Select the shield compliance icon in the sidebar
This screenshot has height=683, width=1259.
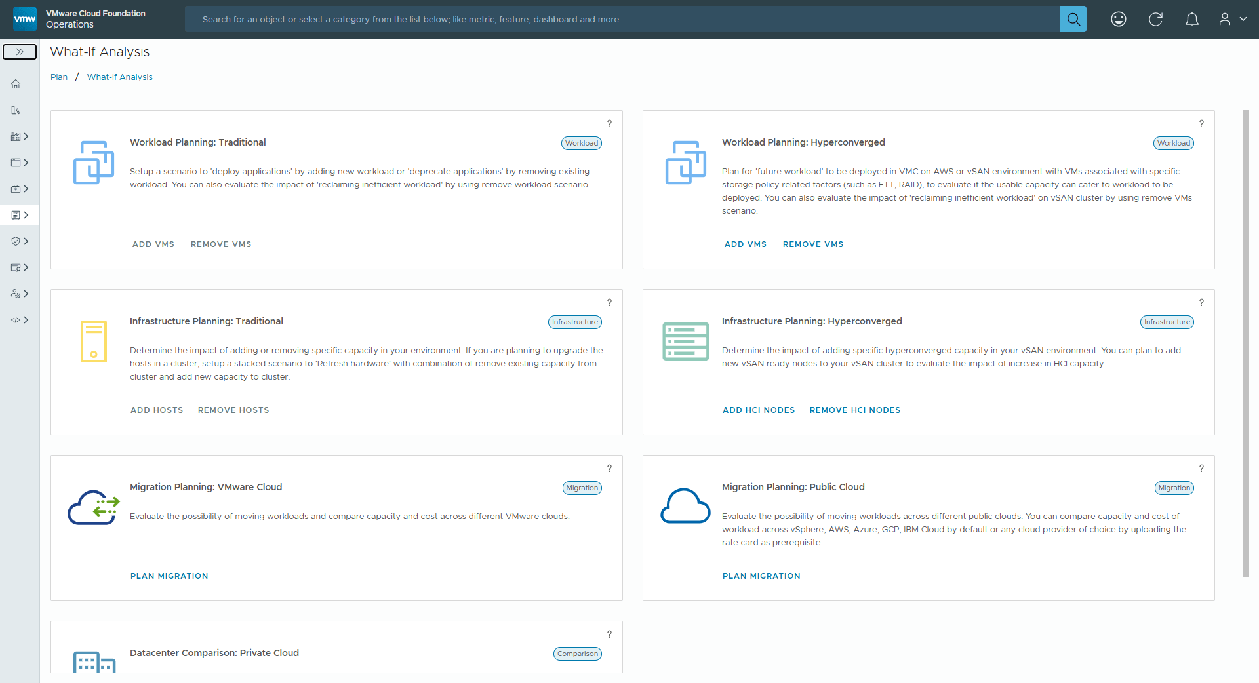(17, 241)
